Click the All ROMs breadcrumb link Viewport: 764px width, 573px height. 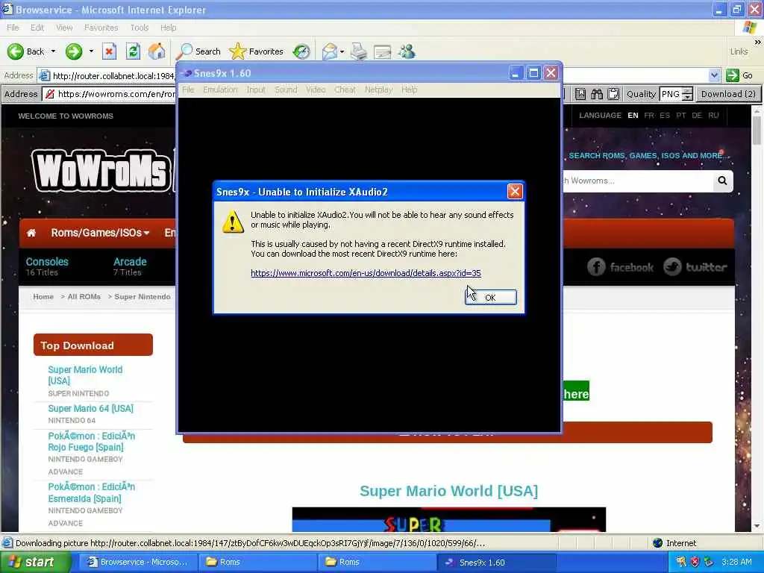(84, 297)
